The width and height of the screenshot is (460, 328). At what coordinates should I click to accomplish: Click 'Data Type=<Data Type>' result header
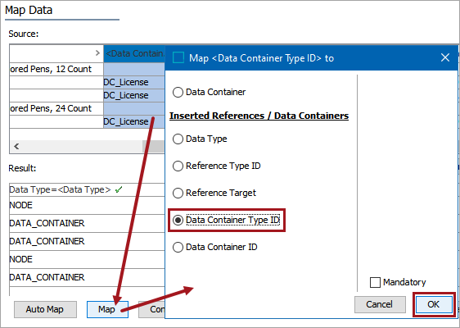pos(87,190)
